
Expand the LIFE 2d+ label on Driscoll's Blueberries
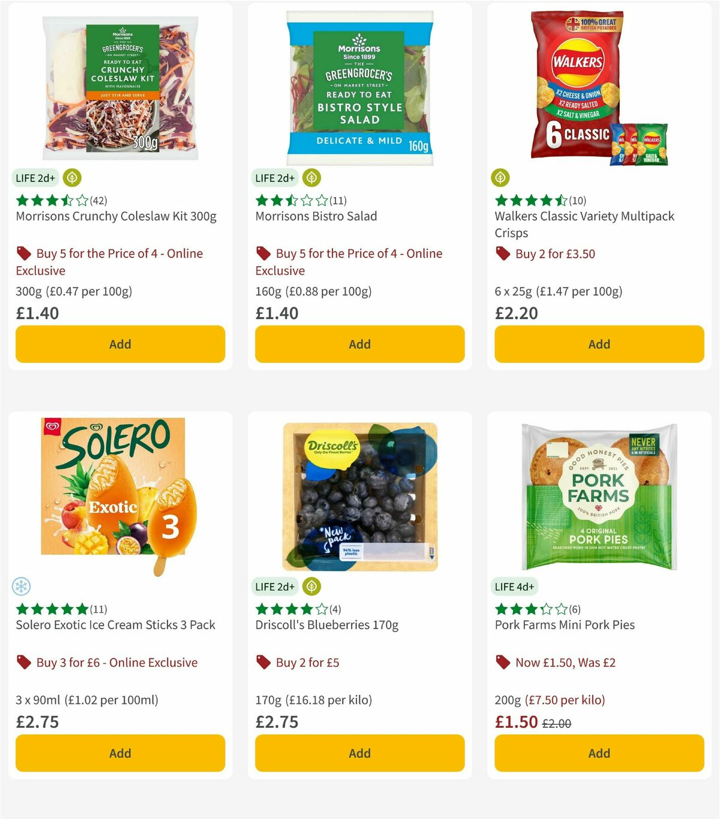pyautogui.click(x=275, y=586)
